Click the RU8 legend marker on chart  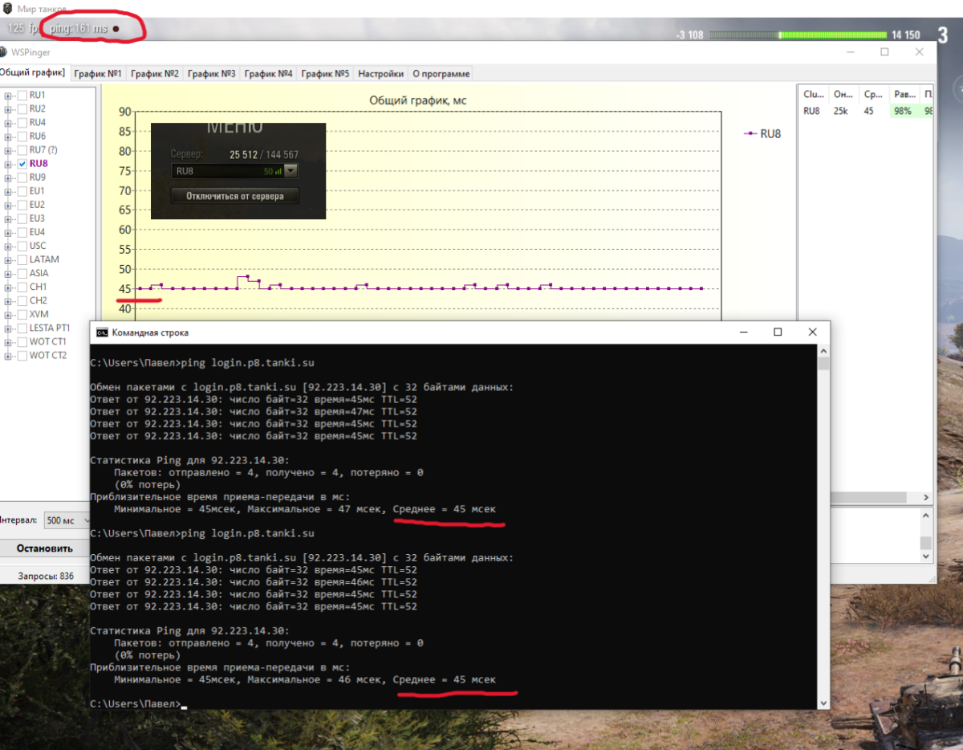pyautogui.click(x=750, y=134)
